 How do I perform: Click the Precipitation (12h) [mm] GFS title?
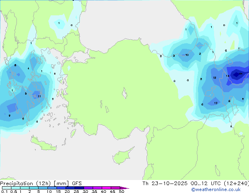[41, 184]
